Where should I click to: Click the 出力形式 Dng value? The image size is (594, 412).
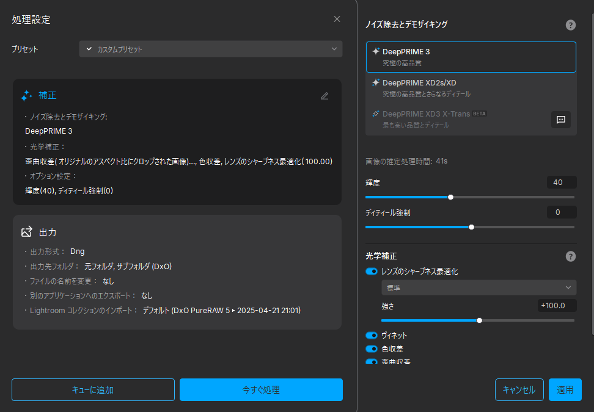coord(77,251)
